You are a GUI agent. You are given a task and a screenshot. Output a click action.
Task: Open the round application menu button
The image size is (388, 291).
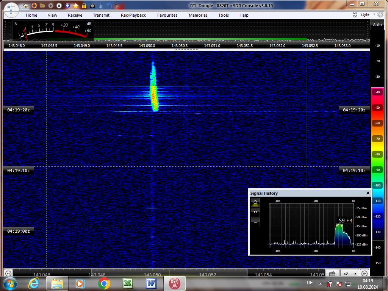tap(11, 9)
